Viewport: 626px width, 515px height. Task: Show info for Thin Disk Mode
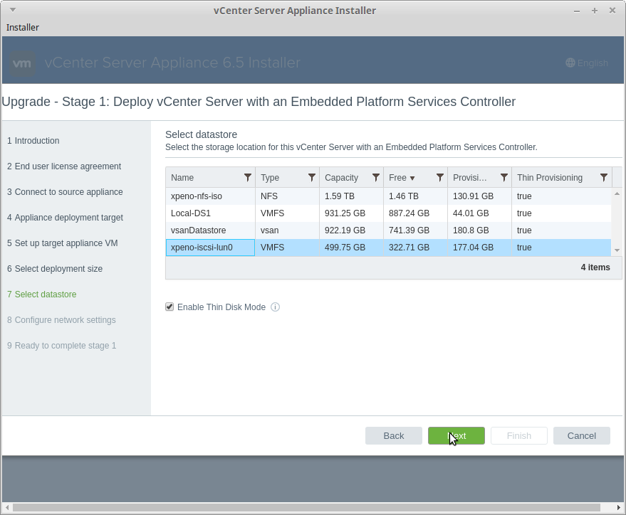tap(275, 307)
